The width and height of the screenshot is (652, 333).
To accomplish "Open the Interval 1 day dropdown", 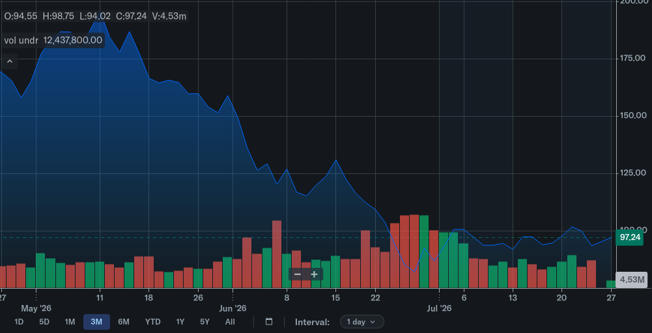I will point(361,322).
